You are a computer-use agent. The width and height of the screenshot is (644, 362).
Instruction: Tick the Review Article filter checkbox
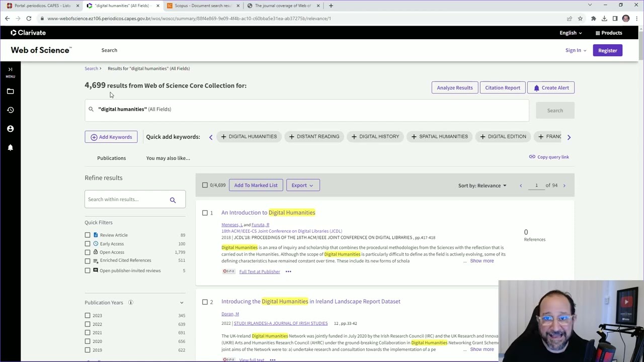(x=88, y=235)
